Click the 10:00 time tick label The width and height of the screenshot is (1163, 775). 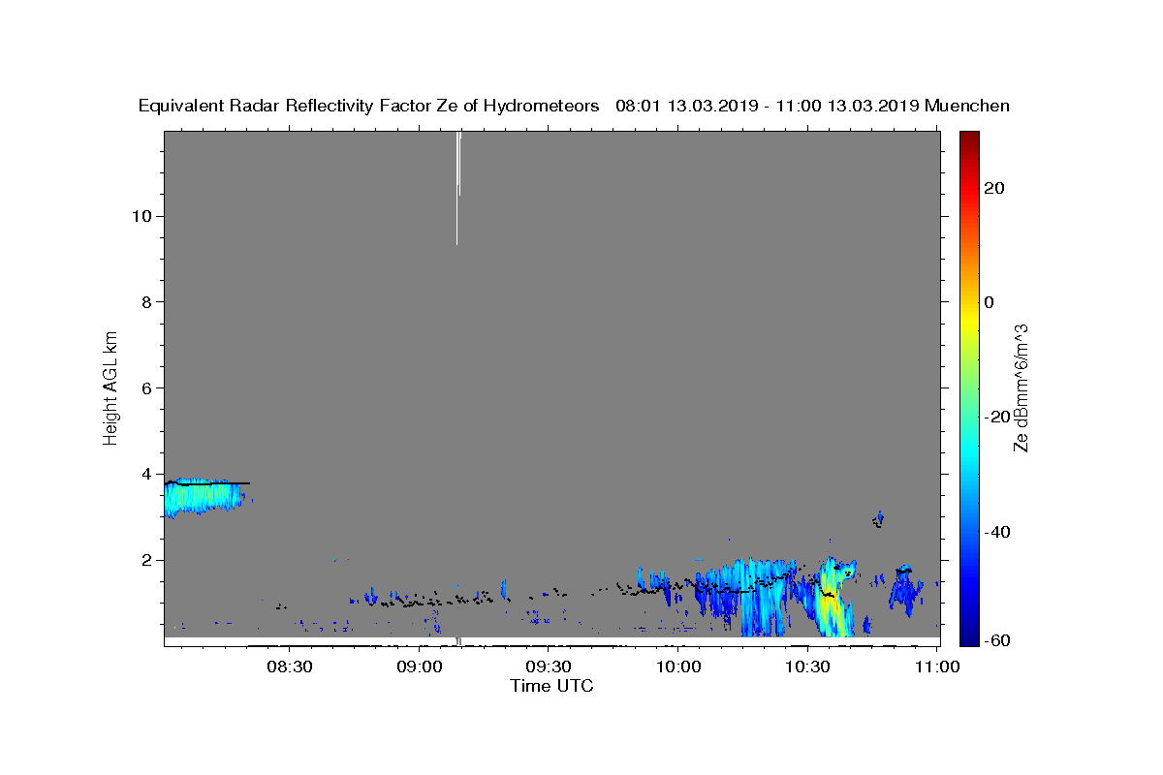point(678,666)
